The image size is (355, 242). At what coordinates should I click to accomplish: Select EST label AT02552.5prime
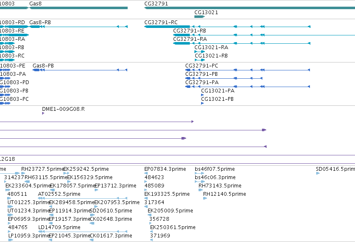tap(59, 194)
